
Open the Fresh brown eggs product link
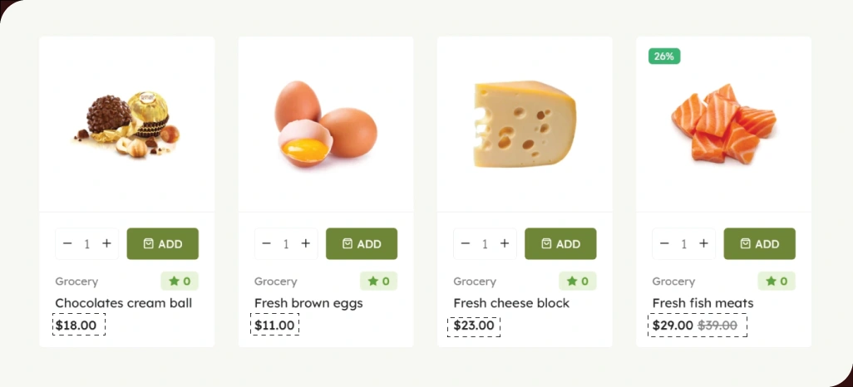click(308, 303)
